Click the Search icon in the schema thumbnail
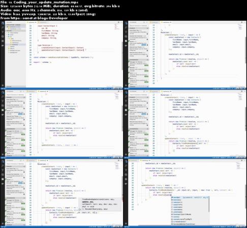This screenshot has width=247, height=228. click(x=3, y=27)
